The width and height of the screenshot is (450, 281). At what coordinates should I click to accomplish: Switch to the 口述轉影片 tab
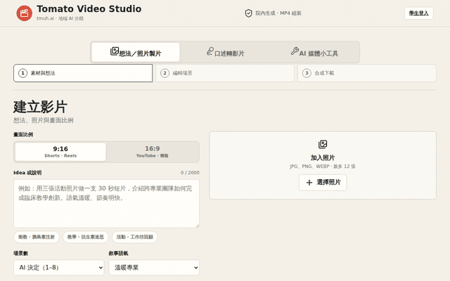[x=225, y=52]
